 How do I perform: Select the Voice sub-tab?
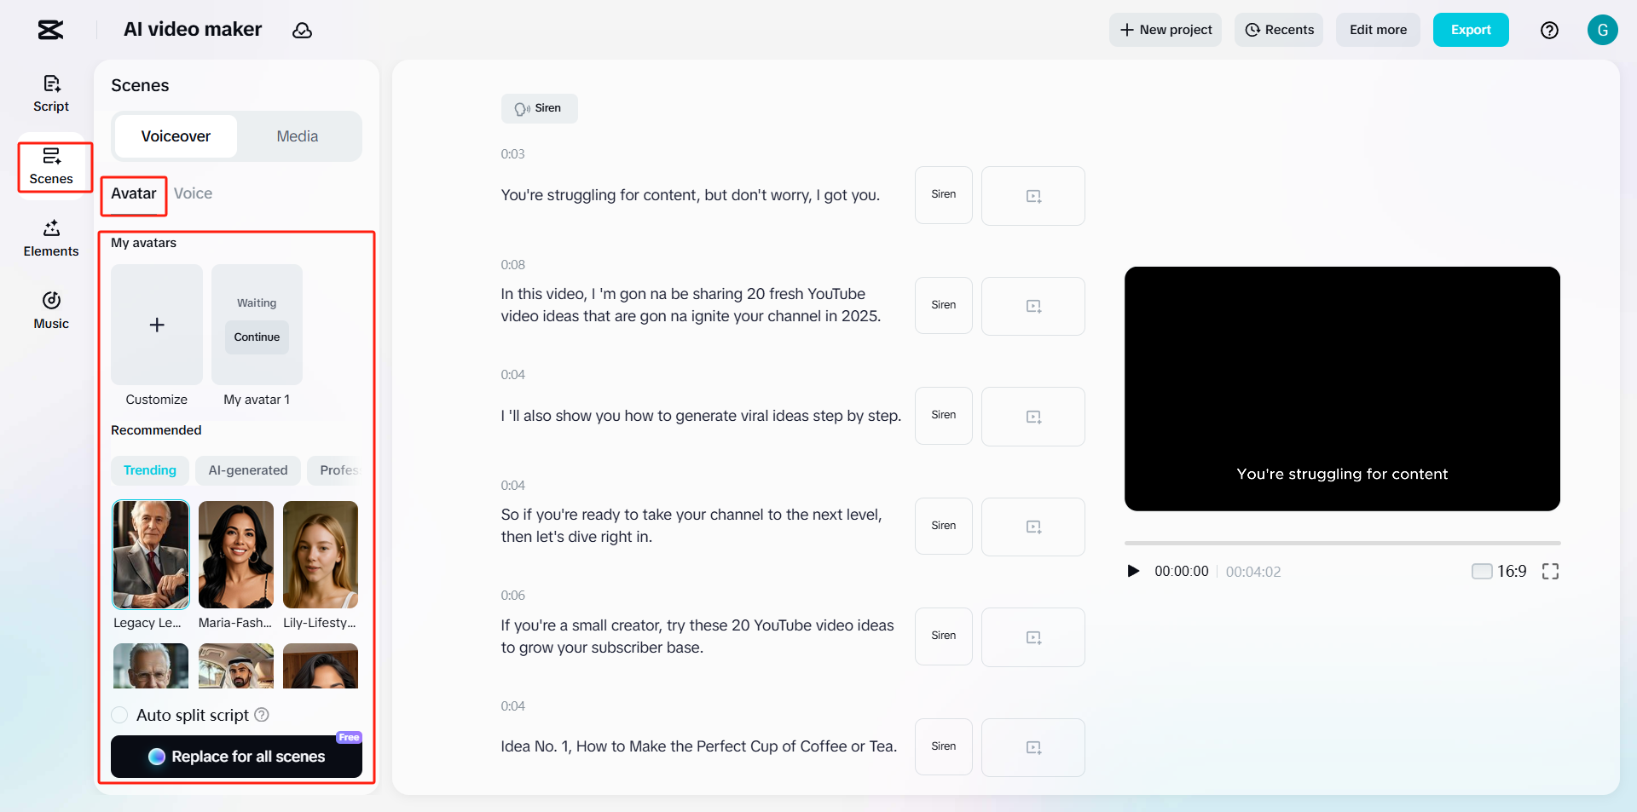click(x=193, y=193)
